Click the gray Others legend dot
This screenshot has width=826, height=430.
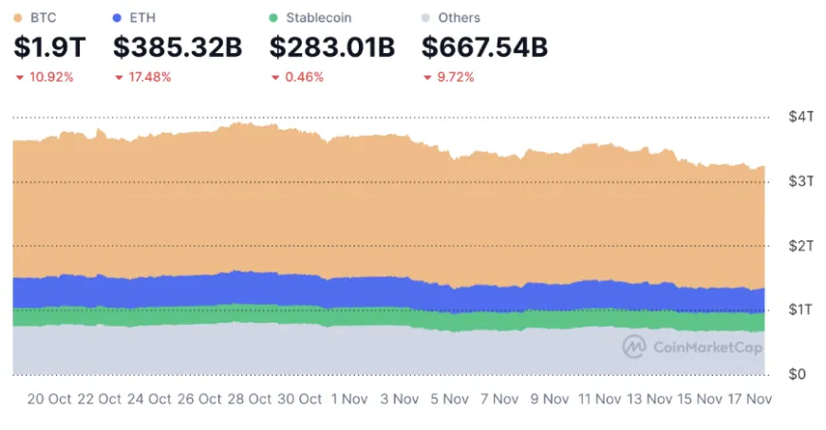pos(426,18)
